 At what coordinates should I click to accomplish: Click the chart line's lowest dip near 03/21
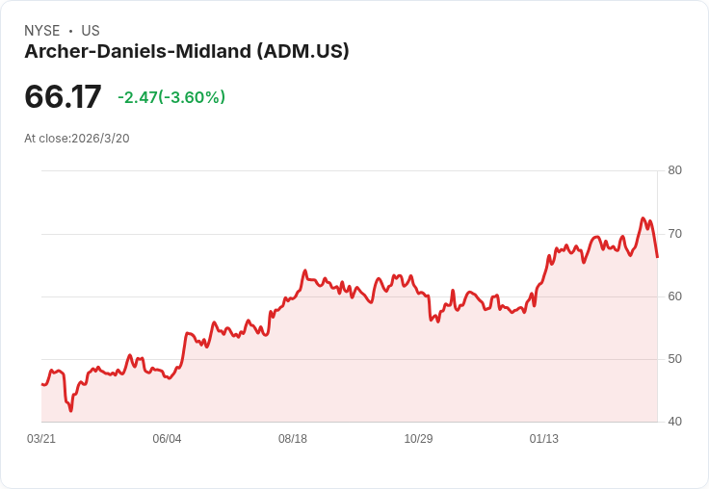pos(70,410)
